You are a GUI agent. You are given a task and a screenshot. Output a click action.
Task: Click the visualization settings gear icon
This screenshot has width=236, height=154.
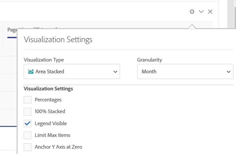coord(192,12)
